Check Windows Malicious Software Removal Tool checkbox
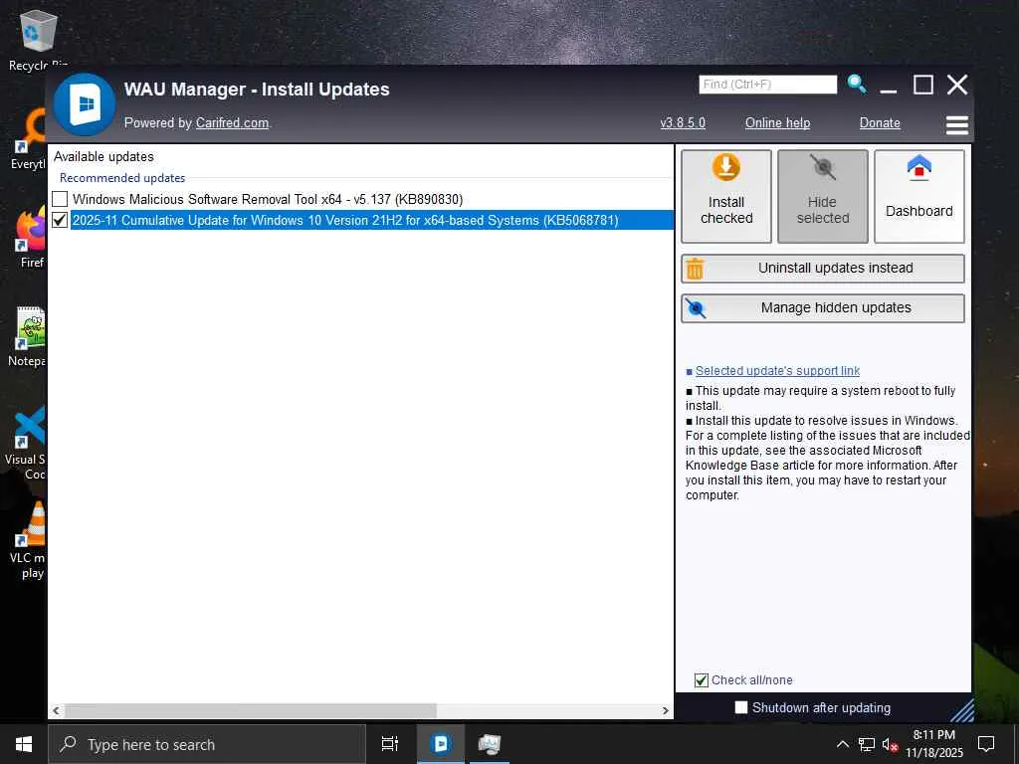The width and height of the screenshot is (1019, 764). 60,199
